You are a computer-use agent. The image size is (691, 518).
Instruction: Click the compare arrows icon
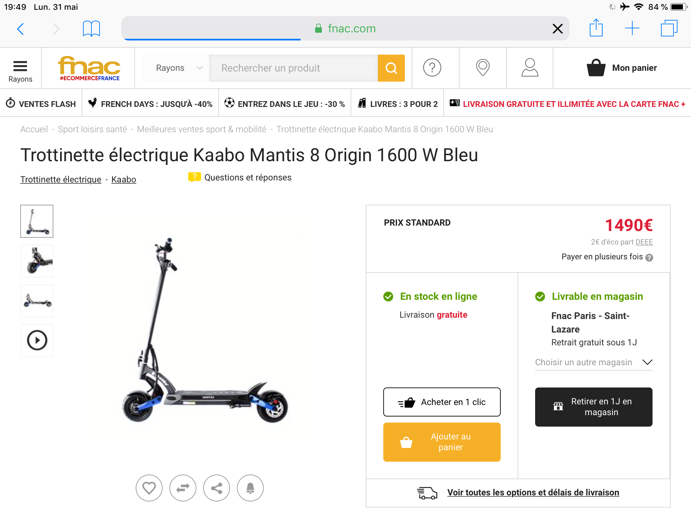pos(183,488)
